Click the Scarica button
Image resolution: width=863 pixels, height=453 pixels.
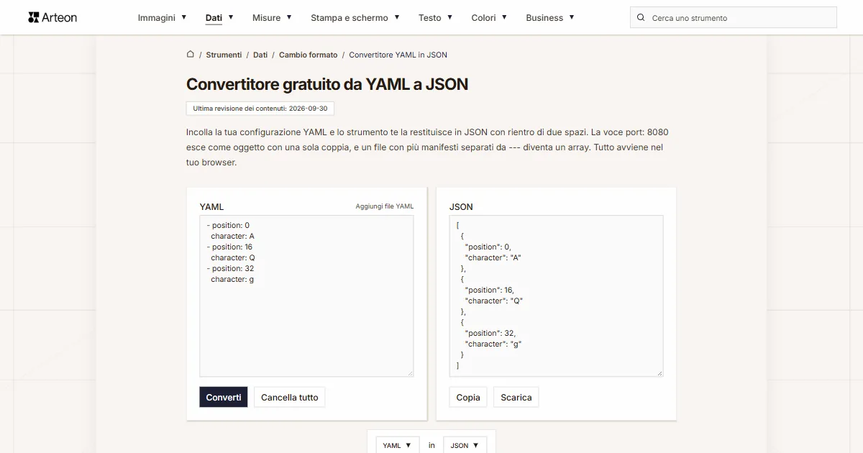coord(516,397)
